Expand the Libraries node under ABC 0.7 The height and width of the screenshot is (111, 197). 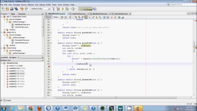pyautogui.click(x=4, y=30)
